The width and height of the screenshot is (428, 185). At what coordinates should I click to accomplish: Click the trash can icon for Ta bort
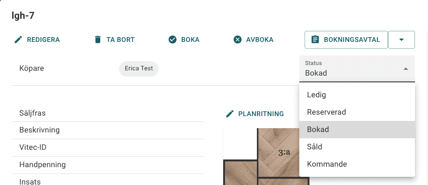(98, 40)
